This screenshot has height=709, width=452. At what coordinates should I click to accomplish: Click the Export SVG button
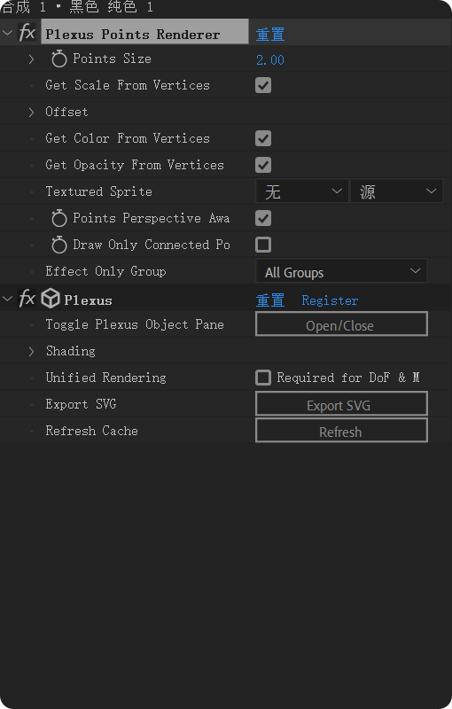pos(342,404)
